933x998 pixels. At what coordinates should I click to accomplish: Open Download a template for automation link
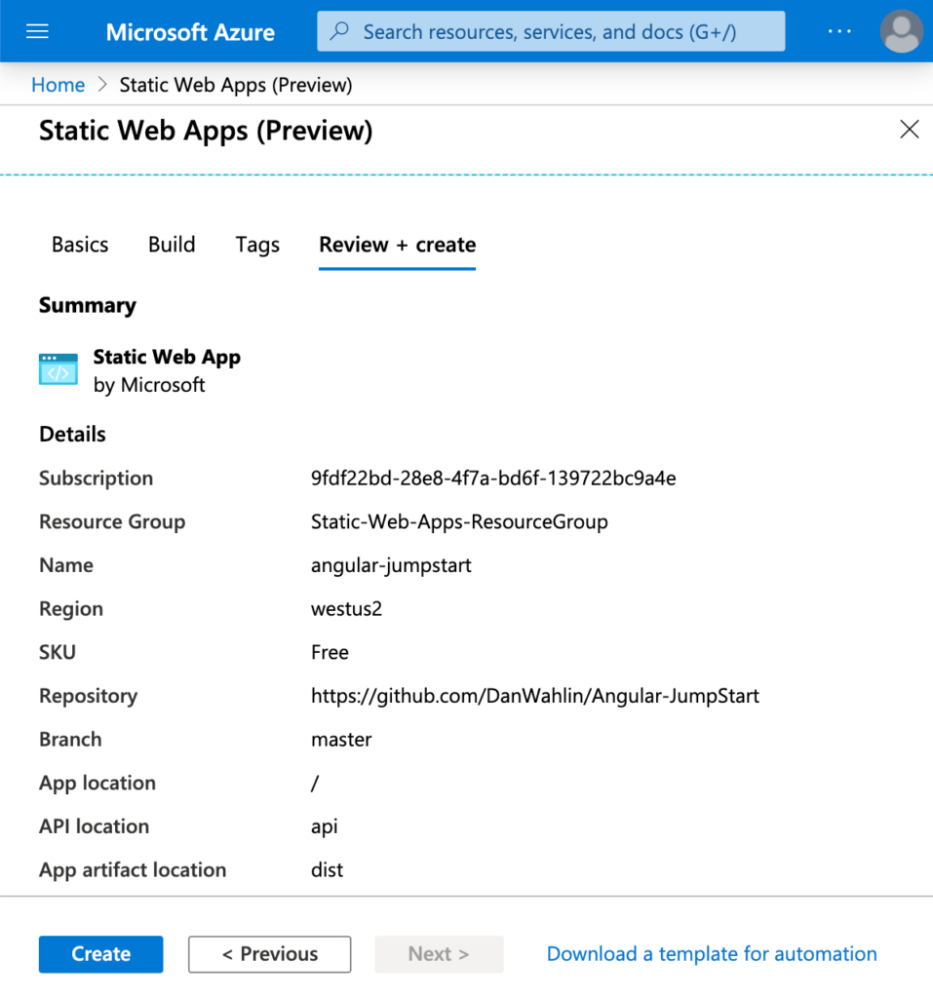tap(712, 954)
